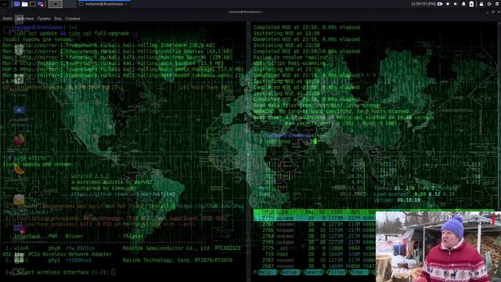
Task: Click the screen recording camera tray icon
Action: pos(440,4)
